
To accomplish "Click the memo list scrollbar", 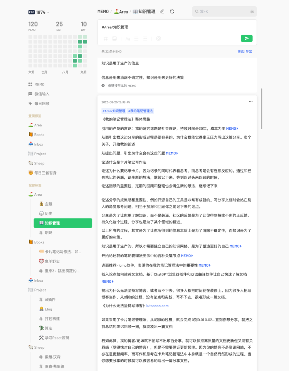I will tap(261, 109).
